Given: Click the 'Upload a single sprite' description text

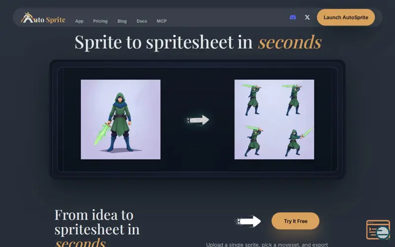Looking at the screenshot, I should pyautogui.click(x=267, y=245).
